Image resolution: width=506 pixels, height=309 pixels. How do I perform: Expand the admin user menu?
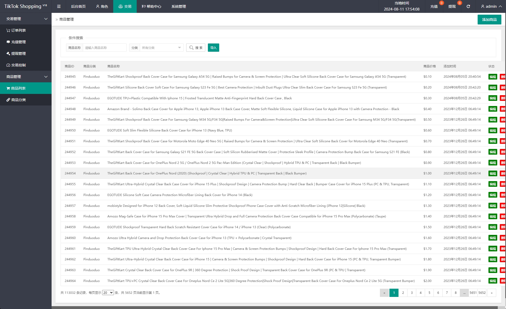click(x=491, y=6)
